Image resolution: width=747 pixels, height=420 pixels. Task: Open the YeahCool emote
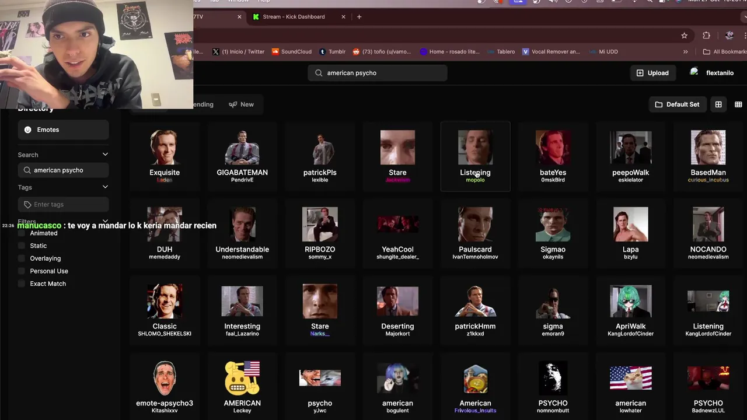pos(397,233)
